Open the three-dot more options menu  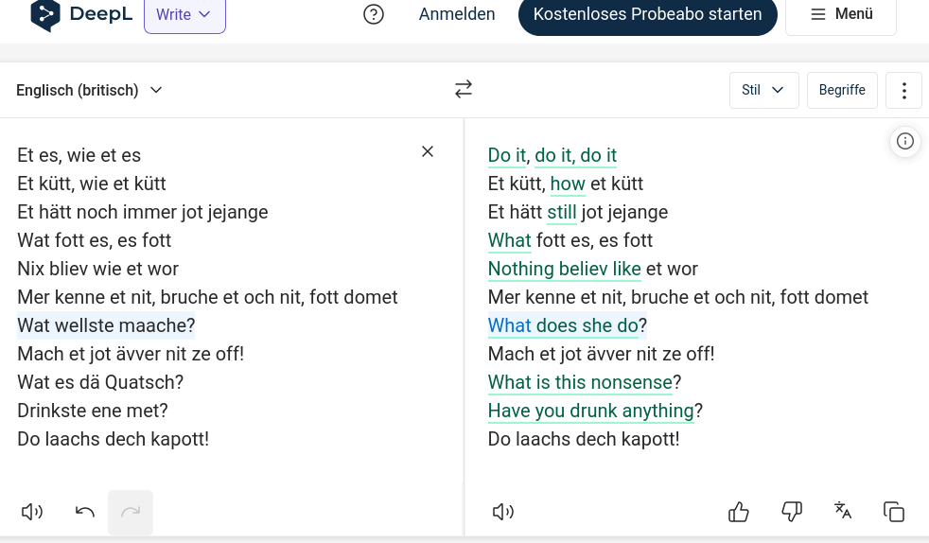pyautogui.click(x=904, y=91)
